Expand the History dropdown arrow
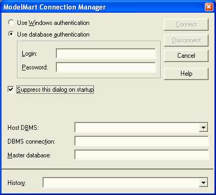Image resolution: width=216 pixels, height=195 pixels. [203, 183]
